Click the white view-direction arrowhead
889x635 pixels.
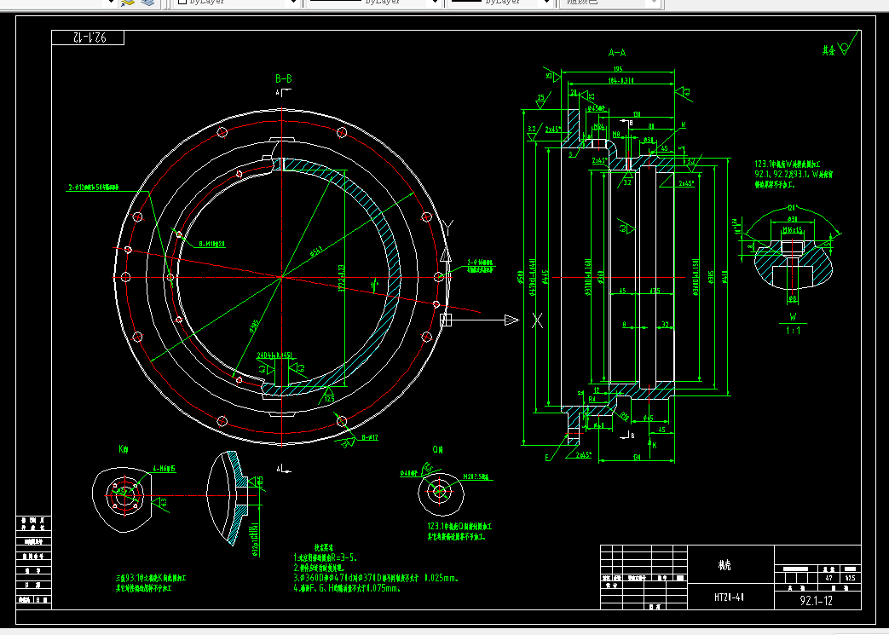tap(511, 320)
